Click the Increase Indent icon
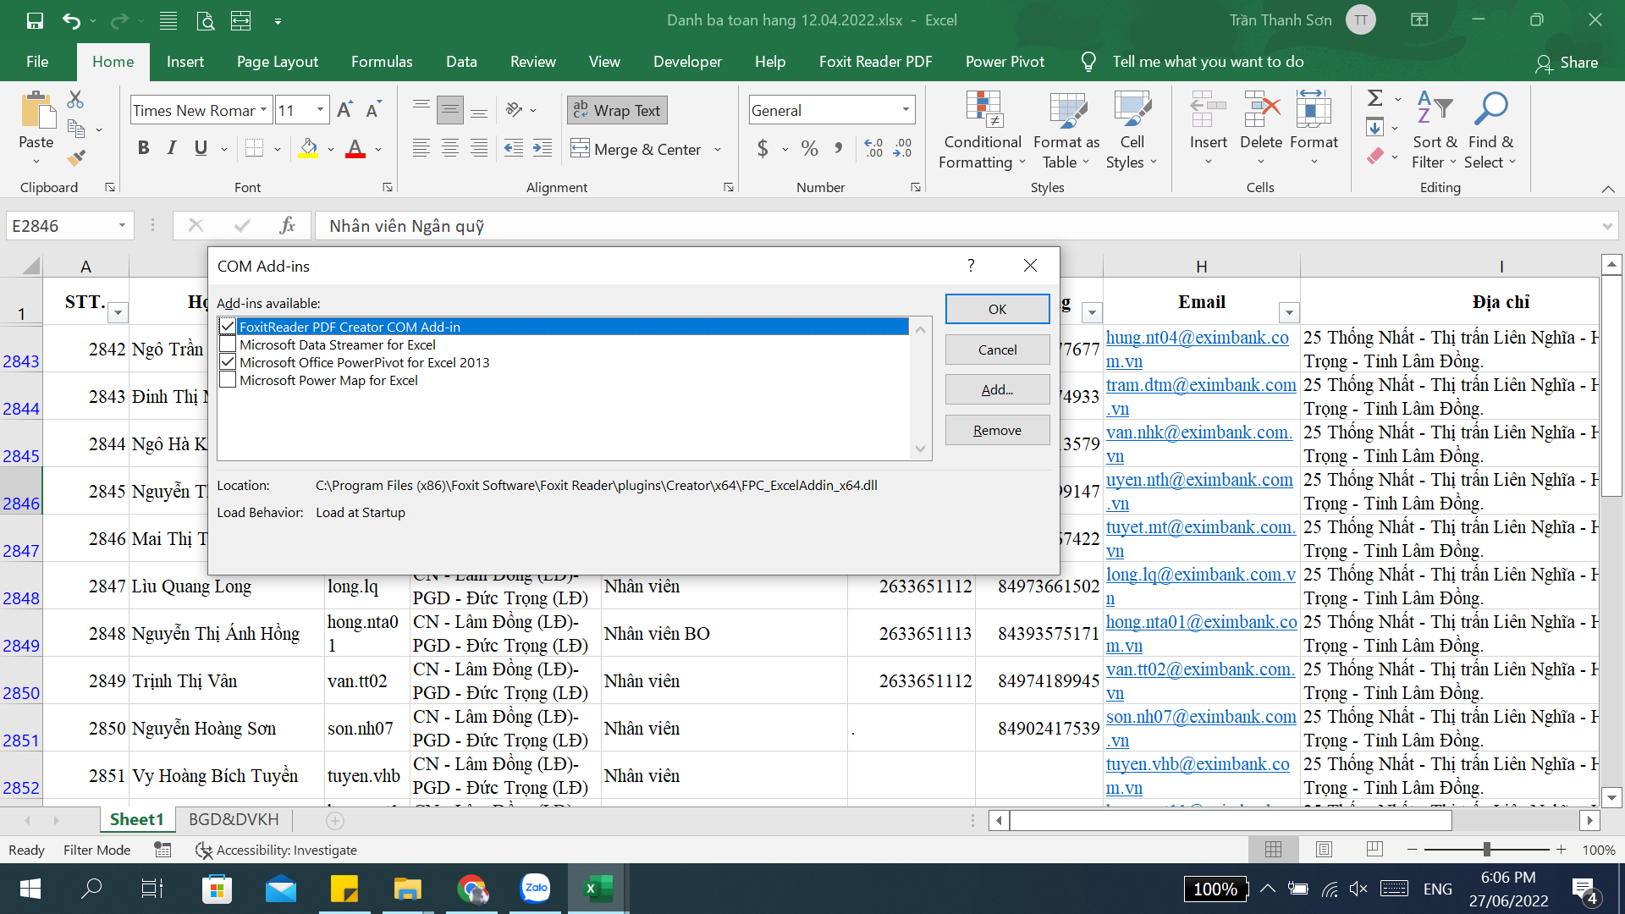Viewport: 1625px width, 914px height. click(x=543, y=149)
